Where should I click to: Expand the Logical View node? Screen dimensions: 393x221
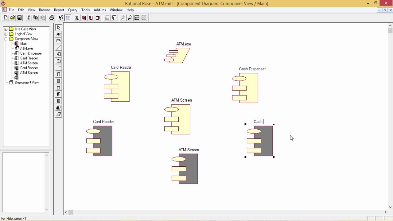6,34
